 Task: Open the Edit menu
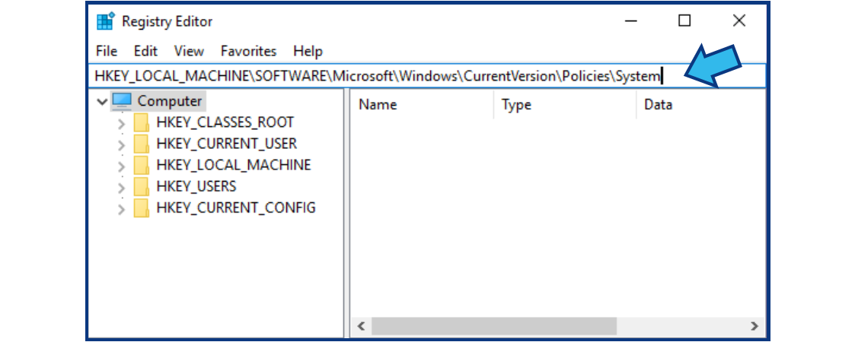[x=145, y=51]
